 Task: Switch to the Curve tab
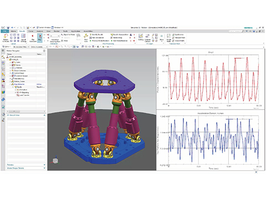(x=31, y=31)
